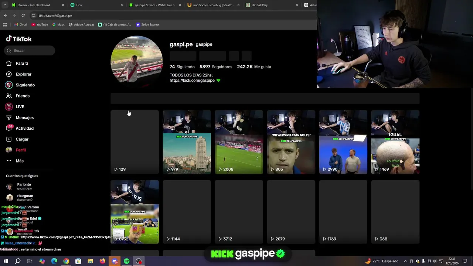
Task: Switch to uno Soccer Scorebug tab
Action: (212, 5)
